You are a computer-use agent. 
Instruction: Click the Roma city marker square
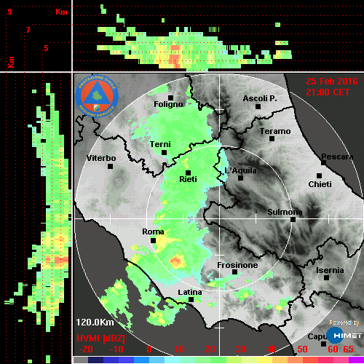[153, 240]
